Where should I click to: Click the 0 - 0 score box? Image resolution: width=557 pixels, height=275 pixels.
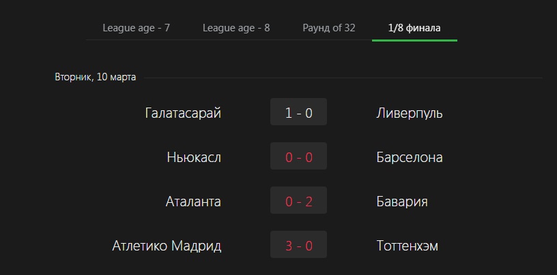298,156
